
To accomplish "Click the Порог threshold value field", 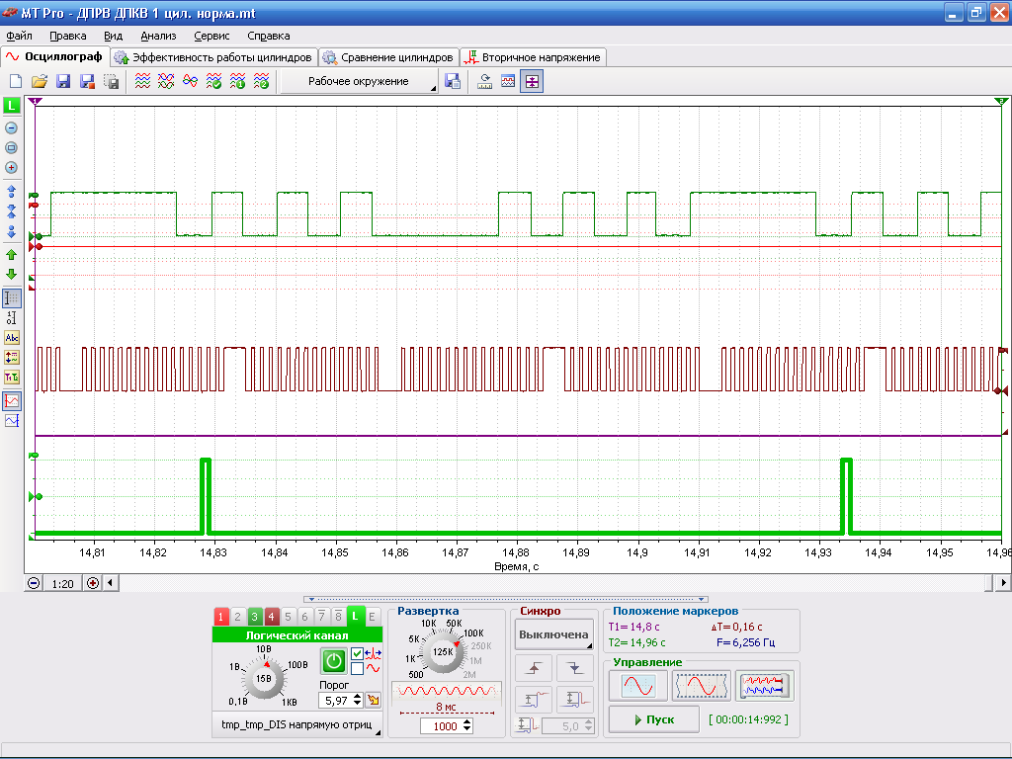I will point(336,701).
